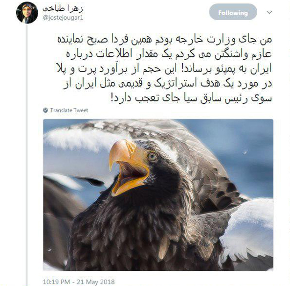Image resolution: width=290 pixels, height=286 pixels.
Task: Toggle the Following button to unfollow
Action: click(x=233, y=12)
